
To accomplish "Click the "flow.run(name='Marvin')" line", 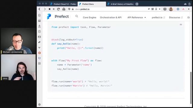I will tap(82, 86).
